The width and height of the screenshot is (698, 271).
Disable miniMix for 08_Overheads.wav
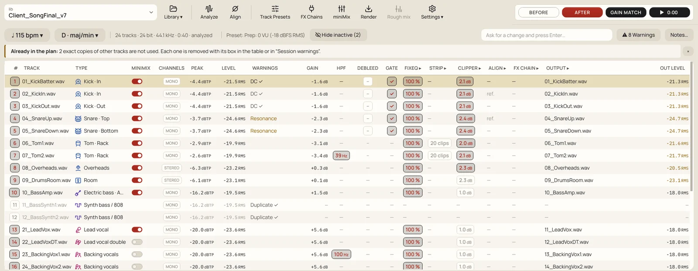coord(137,168)
